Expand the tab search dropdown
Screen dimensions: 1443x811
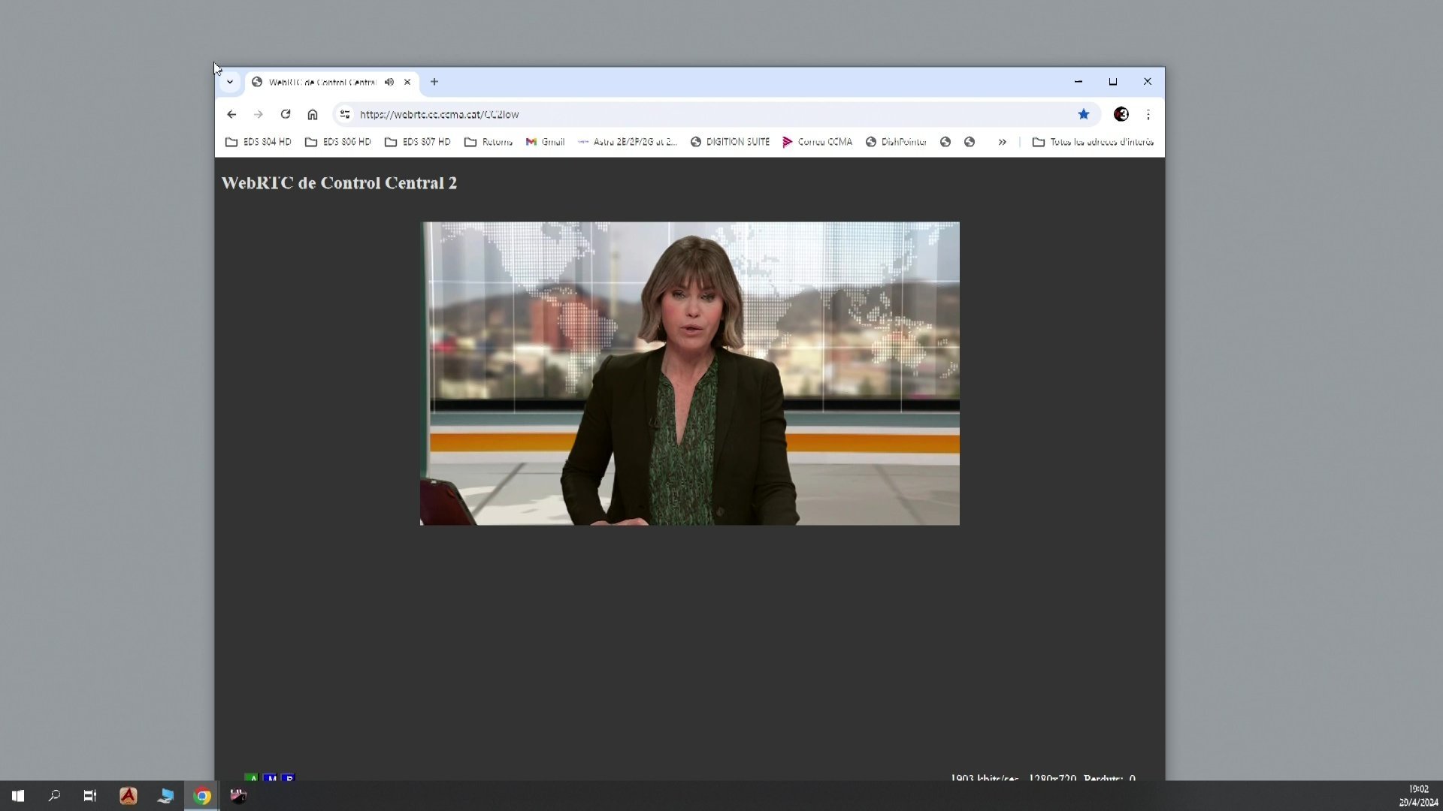(230, 82)
